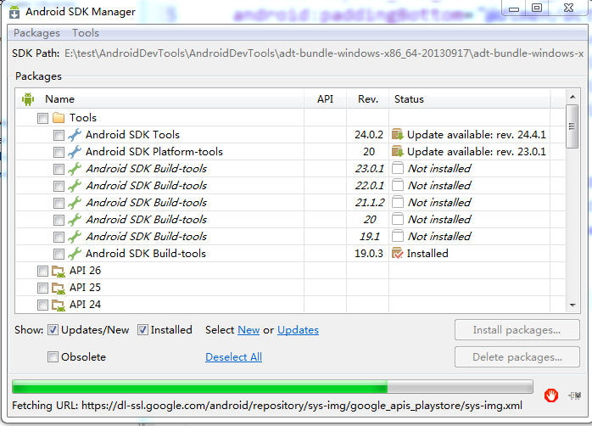Uncheck the Updates/New show filter
The width and height of the screenshot is (592, 426).
tap(53, 330)
